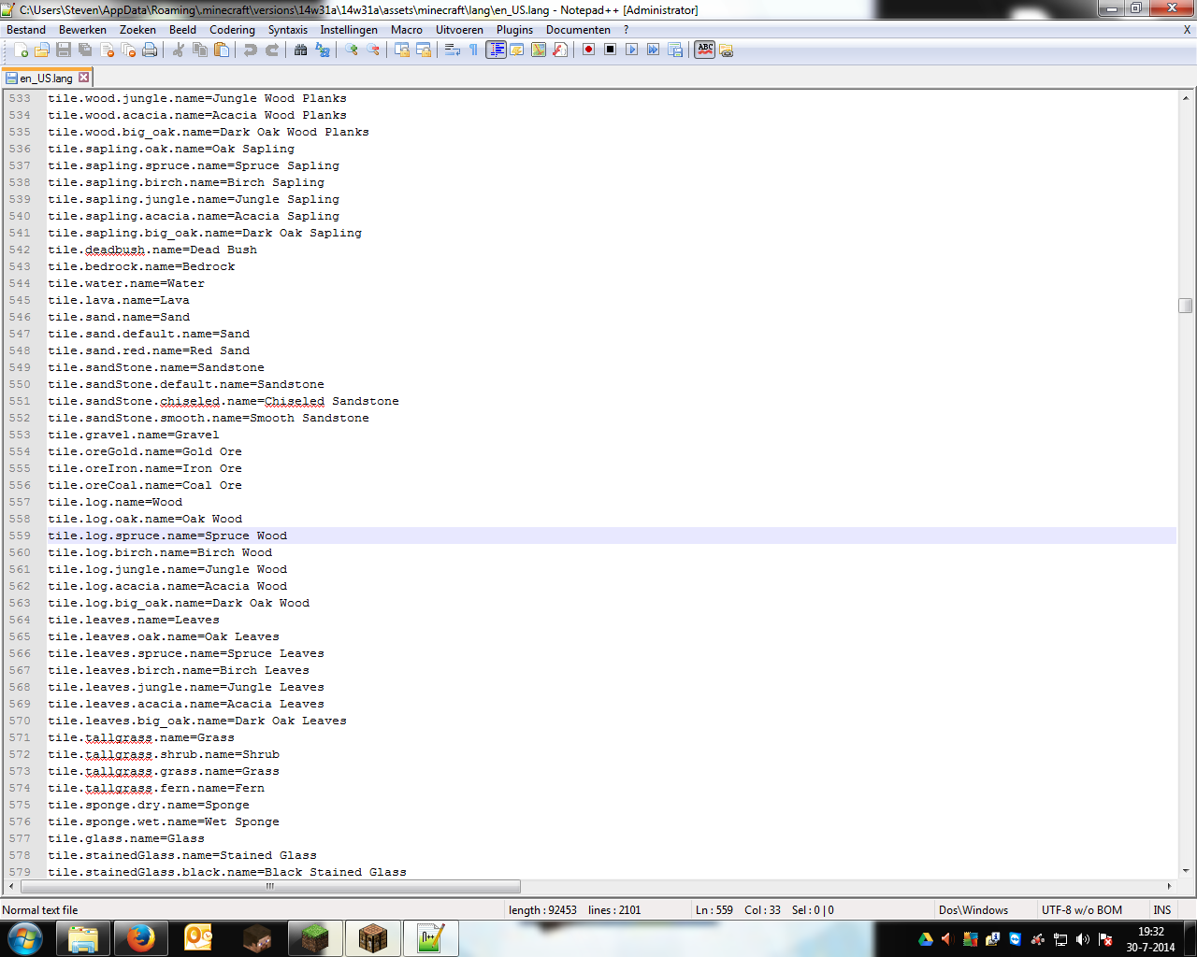This screenshot has width=1197, height=957.
Task: Close the document via the menu bar X
Action: (1188, 30)
